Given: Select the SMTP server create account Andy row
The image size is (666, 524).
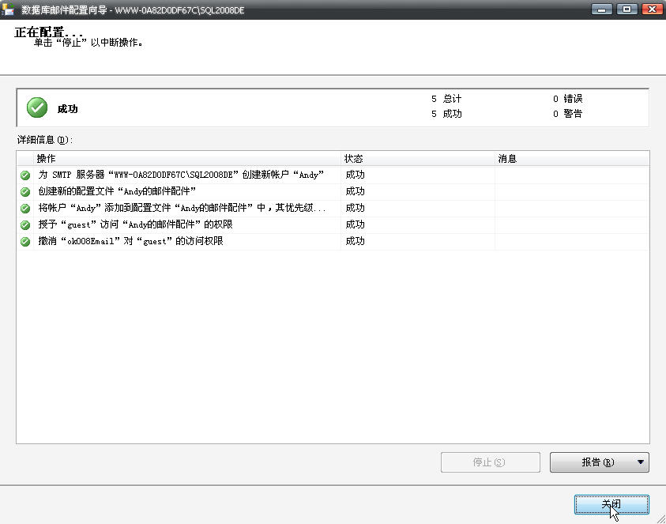Looking at the screenshot, I should [181, 175].
